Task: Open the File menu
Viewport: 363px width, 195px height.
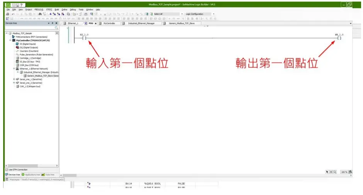Action: (x=8, y=10)
